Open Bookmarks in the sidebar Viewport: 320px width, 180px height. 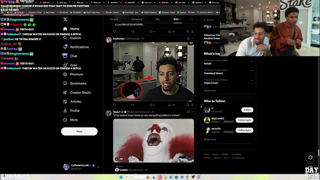pyautogui.click(x=75, y=83)
